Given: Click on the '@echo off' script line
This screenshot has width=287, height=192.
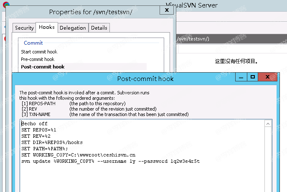Looking at the screenshot, I should coord(35,124).
